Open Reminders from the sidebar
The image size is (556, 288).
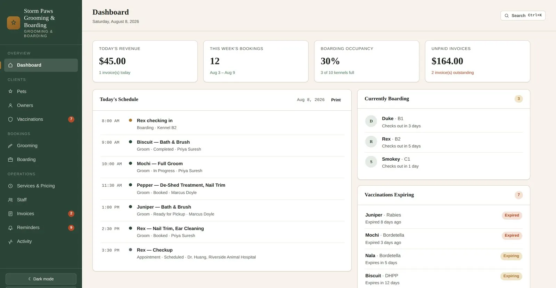[41, 228]
